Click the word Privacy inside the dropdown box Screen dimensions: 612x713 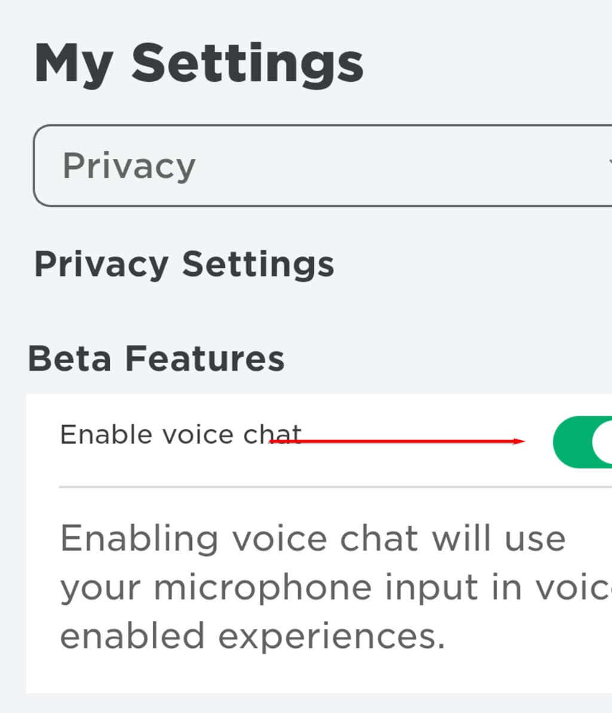[x=129, y=165]
